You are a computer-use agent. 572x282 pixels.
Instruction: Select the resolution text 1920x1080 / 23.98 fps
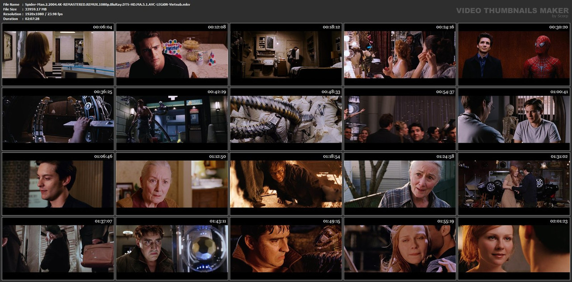[x=44, y=14]
